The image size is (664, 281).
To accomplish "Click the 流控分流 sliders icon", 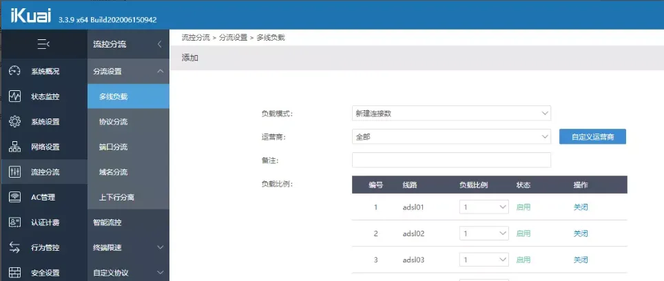I will pyautogui.click(x=15, y=172).
